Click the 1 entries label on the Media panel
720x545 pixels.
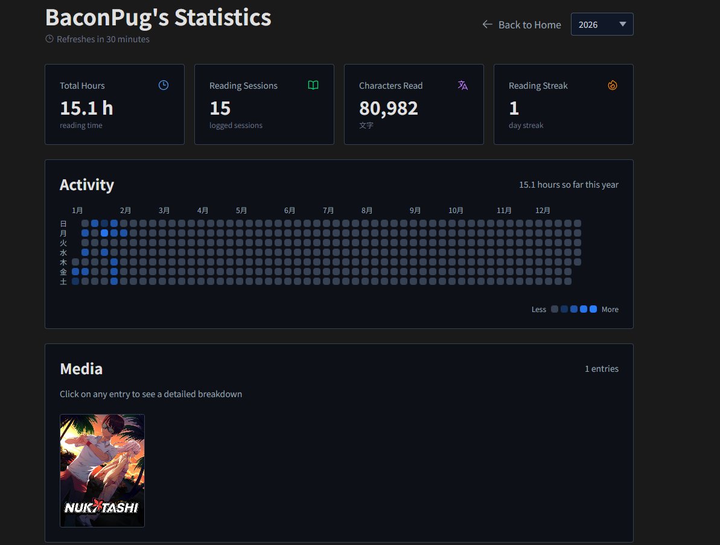[x=602, y=369]
